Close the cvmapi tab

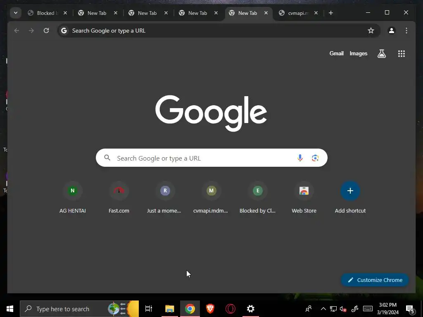tap(316, 13)
